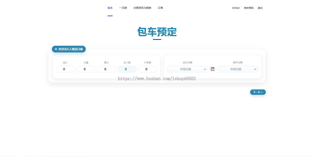This screenshot has height=157, width=314.
Task: Click the Amber username link
Action: [x=236, y=8]
